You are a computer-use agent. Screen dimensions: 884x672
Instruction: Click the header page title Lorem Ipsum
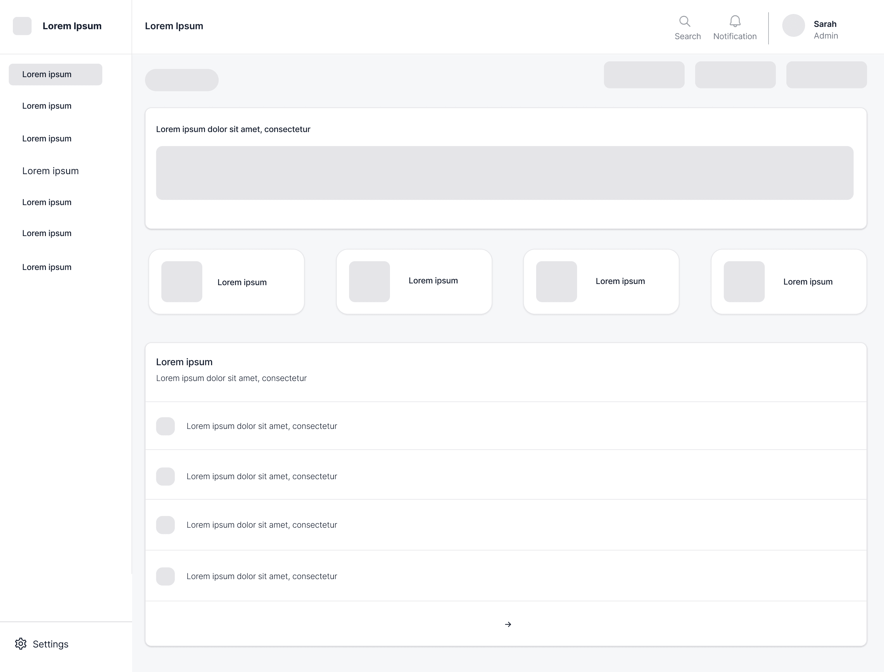(x=174, y=26)
